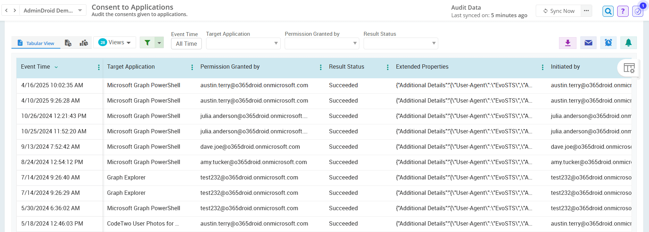Open the more options ellipsis beside Sync Now

[586, 11]
